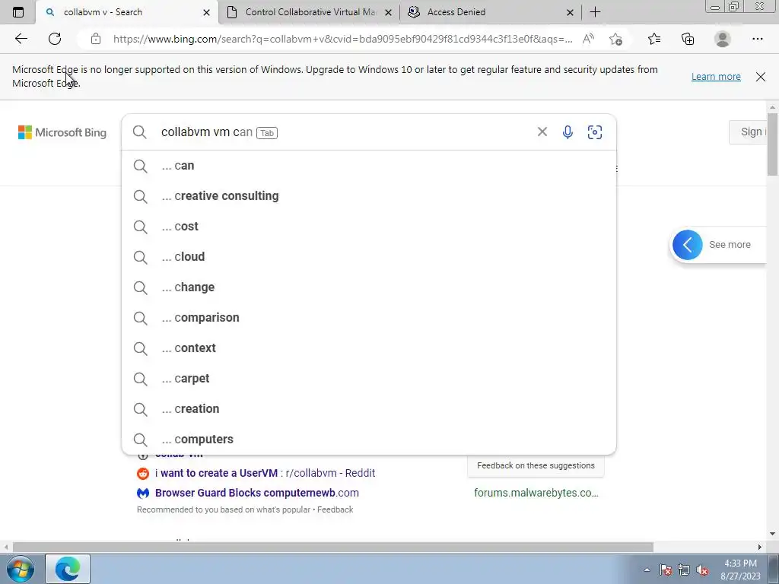Open the Edge profile avatar

point(723,39)
